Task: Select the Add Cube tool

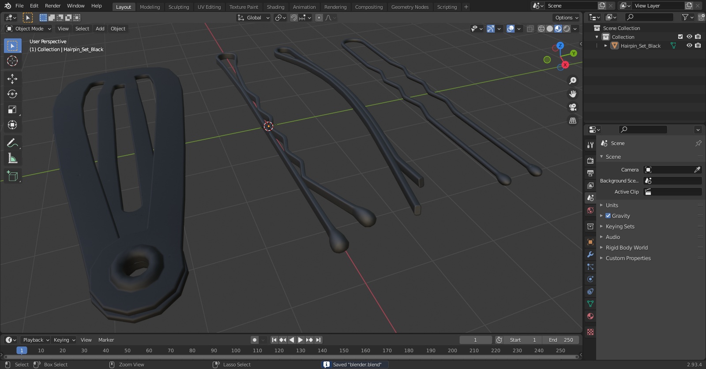Action: [x=12, y=176]
